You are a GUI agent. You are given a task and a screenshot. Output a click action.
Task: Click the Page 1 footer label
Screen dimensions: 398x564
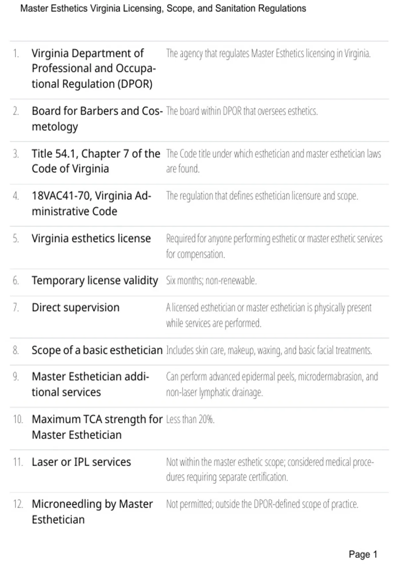[363, 554]
